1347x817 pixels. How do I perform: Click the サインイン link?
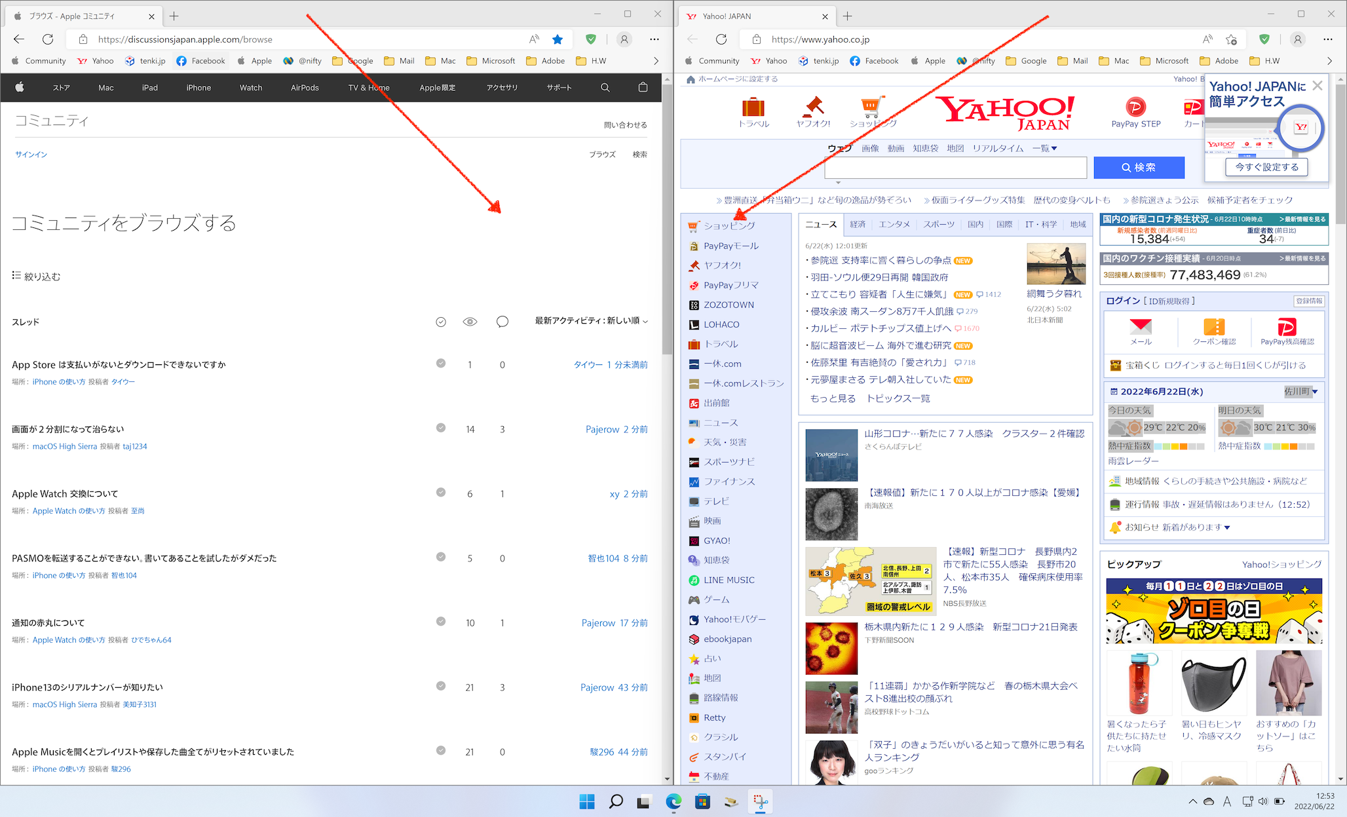tap(31, 155)
